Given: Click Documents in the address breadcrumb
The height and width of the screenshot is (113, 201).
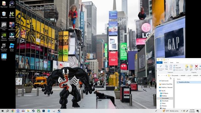Looking at the screenshot, I should click(175, 76).
